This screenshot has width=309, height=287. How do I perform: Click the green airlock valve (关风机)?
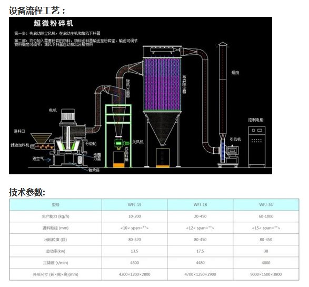coord(118,143)
